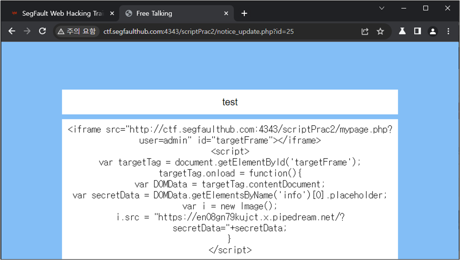460x260 pixels.
Task: Click the line starting with '<iframe src='
Action: [230, 130]
